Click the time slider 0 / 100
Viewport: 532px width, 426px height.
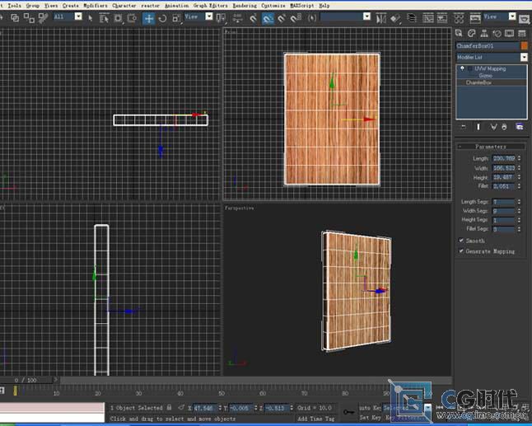click(x=26, y=380)
